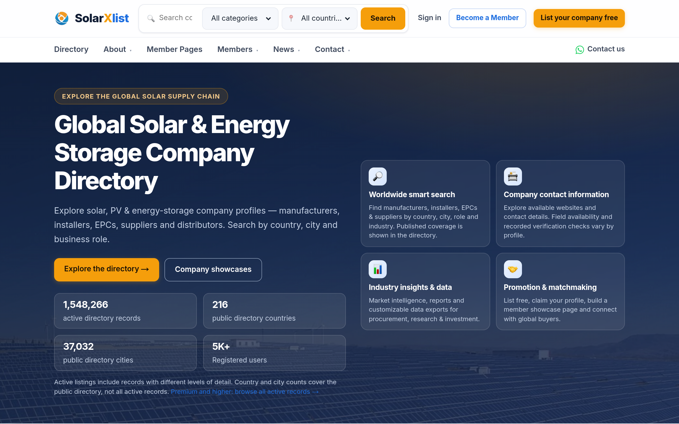
Task: Expand the News menu
Action: [286, 49]
